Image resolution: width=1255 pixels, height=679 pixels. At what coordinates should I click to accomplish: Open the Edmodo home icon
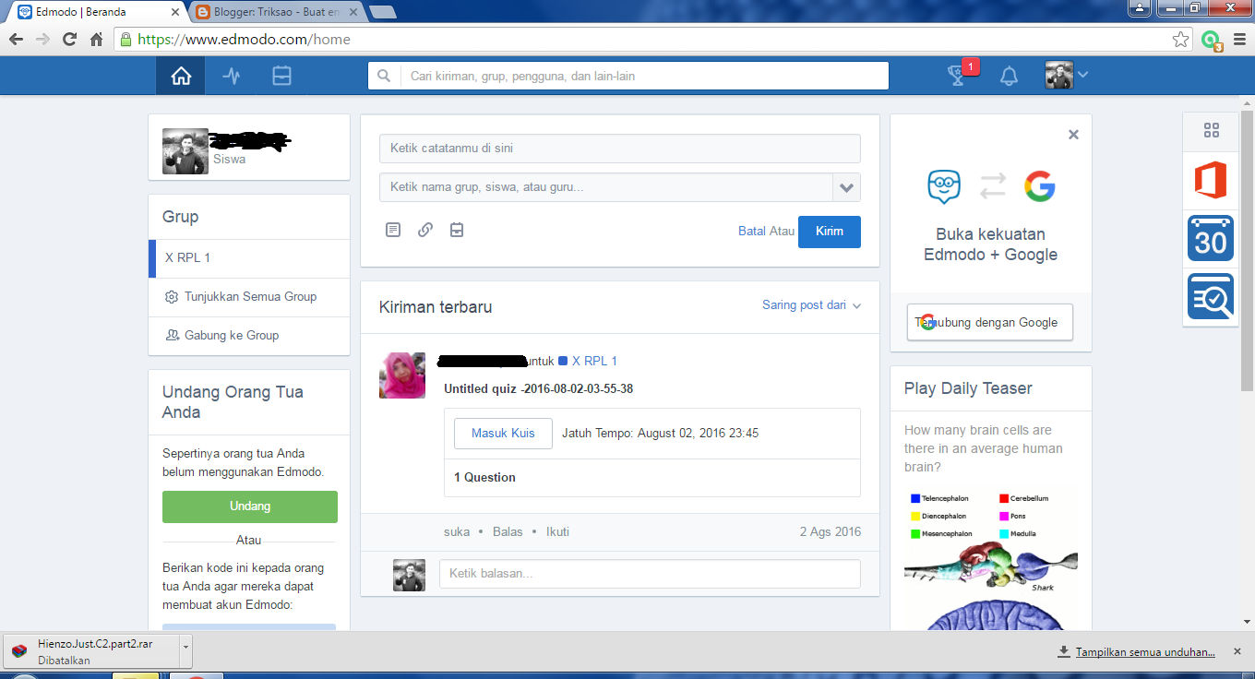[181, 77]
